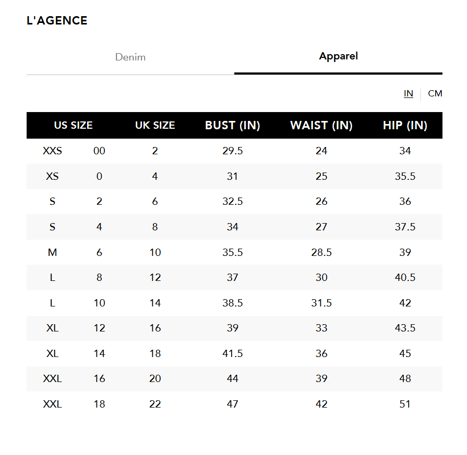467x455 pixels.
Task: Click the US SIZE column header
Action: 73,126
